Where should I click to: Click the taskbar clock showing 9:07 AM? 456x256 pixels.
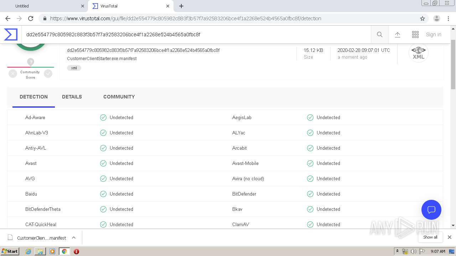(x=438, y=251)
